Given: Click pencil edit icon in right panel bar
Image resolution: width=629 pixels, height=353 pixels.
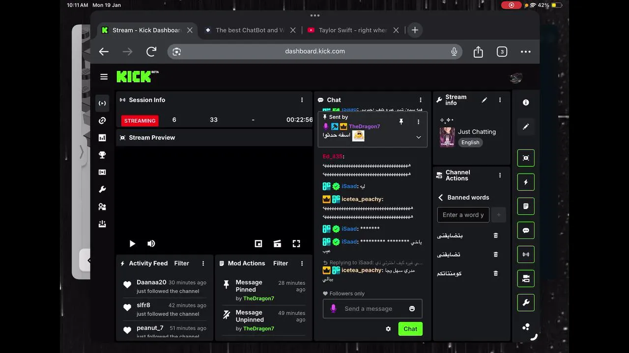Looking at the screenshot, I should pos(526,126).
